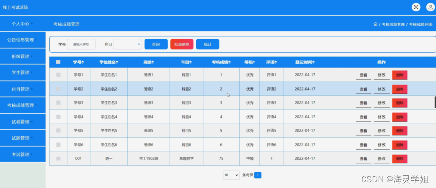Viewport: 436px width, 188px height.
Task: Go to pagination page 1
Action: [x=258, y=175]
